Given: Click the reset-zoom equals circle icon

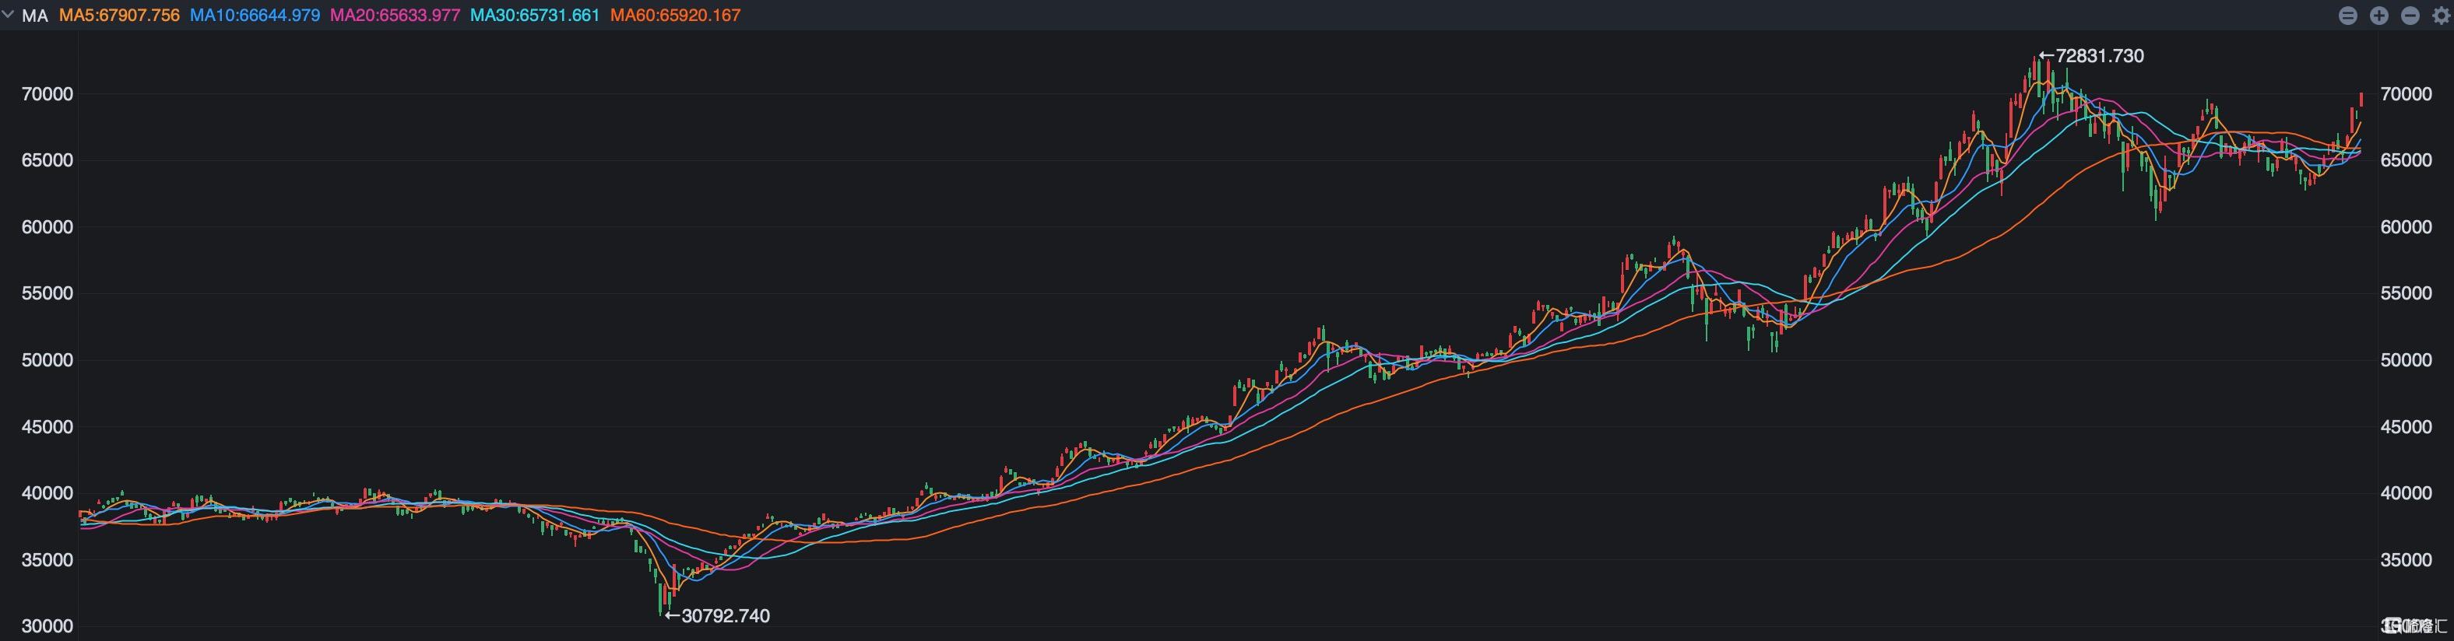Looking at the screenshot, I should click(x=2348, y=16).
